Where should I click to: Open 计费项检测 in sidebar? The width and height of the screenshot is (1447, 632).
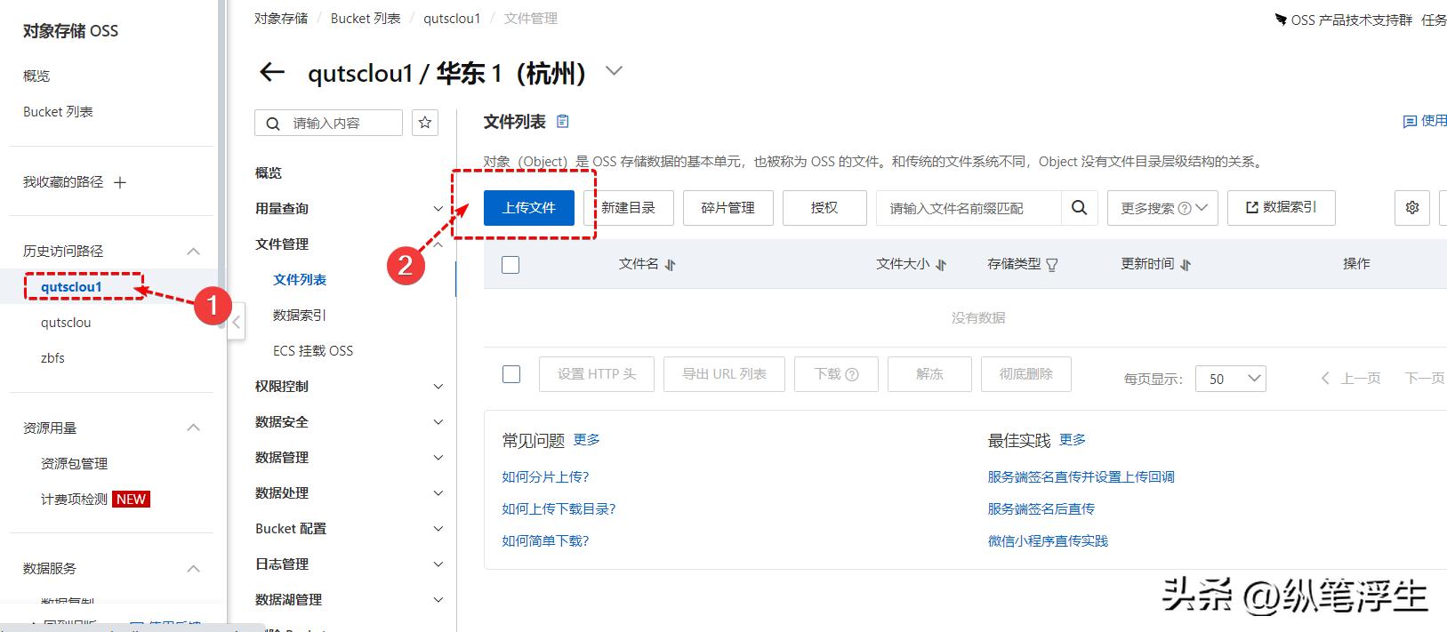pyautogui.click(x=74, y=500)
